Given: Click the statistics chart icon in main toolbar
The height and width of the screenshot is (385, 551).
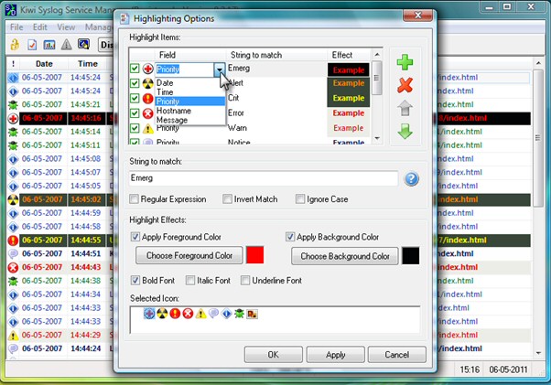Looking at the screenshot, I should click(51, 45).
